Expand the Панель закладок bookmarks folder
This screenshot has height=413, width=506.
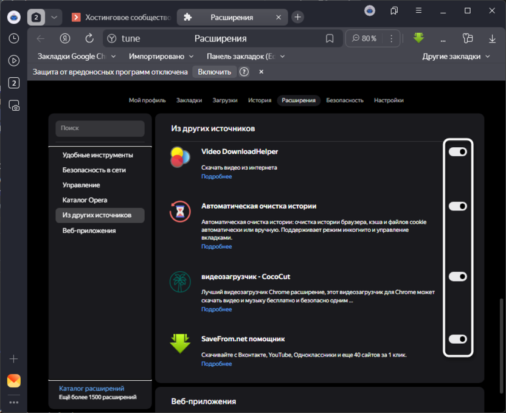246,57
